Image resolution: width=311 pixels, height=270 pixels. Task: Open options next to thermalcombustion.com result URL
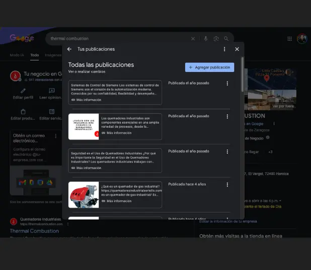click(68, 224)
